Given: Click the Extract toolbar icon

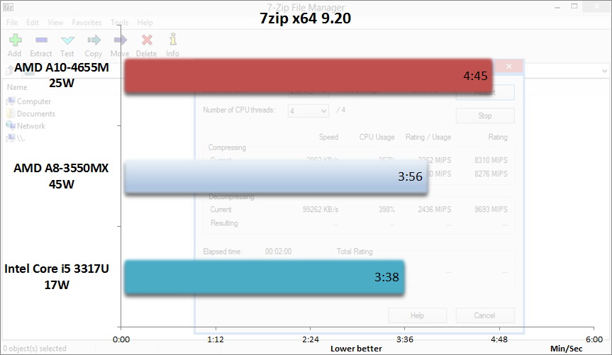Looking at the screenshot, I should pos(41,40).
